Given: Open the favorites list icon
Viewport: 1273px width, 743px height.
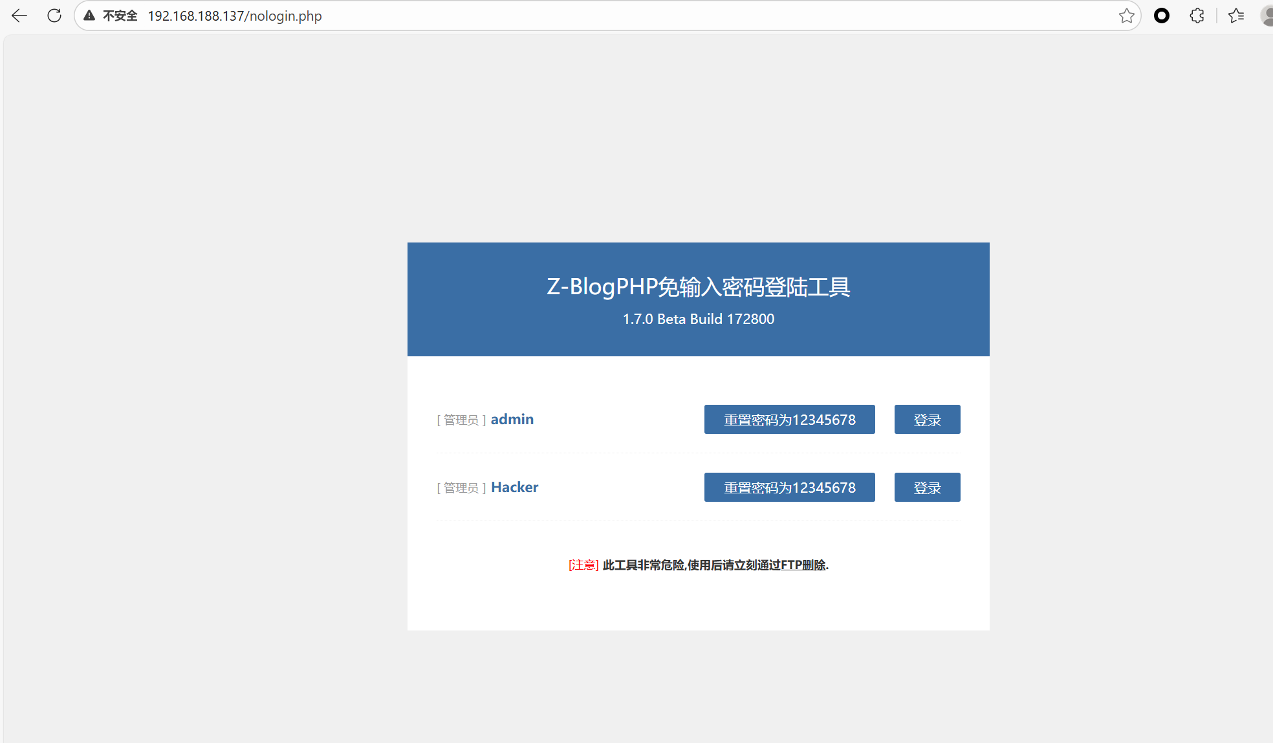Looking at the screenshot, I should 1236,16.
